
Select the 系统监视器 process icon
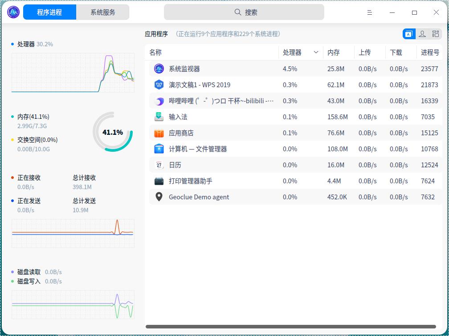[x=159, y=69]
